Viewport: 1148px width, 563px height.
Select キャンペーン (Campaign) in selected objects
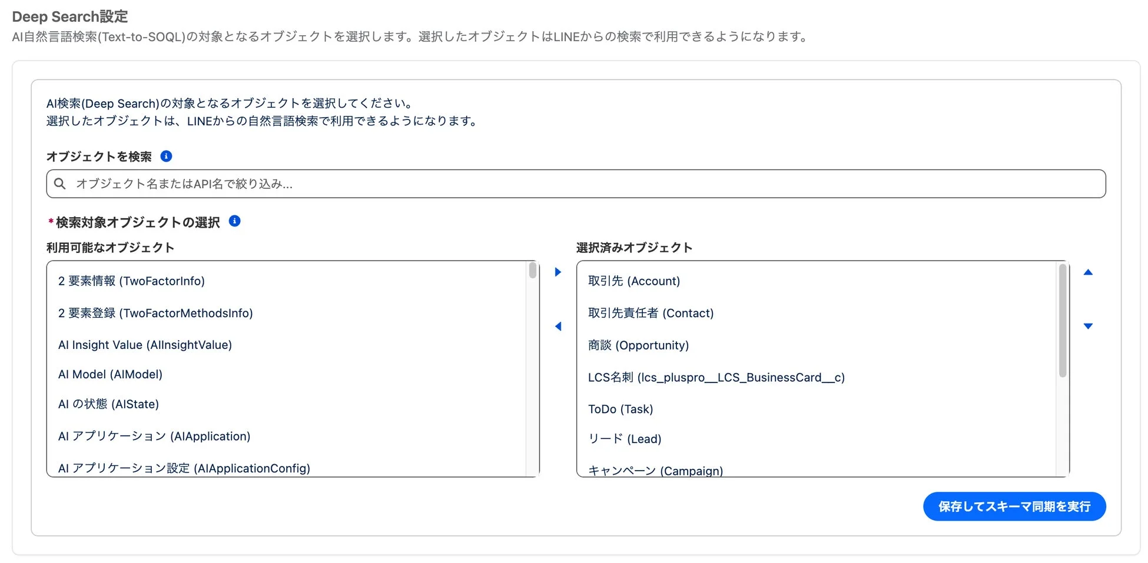pyautogui.click(x=655, y=469)
